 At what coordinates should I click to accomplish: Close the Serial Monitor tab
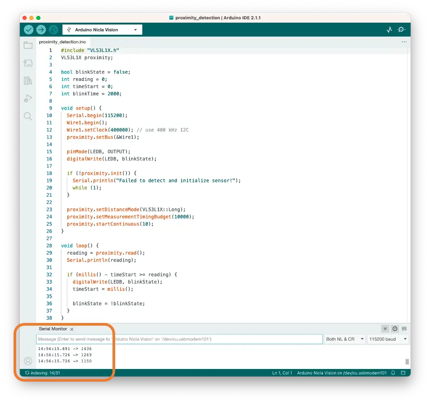pyautogui.click(x=72, y=329)
